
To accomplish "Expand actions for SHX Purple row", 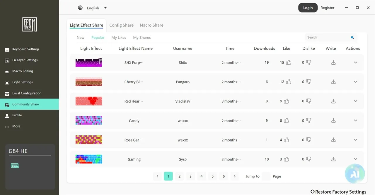I will click(x=355, y=63).
